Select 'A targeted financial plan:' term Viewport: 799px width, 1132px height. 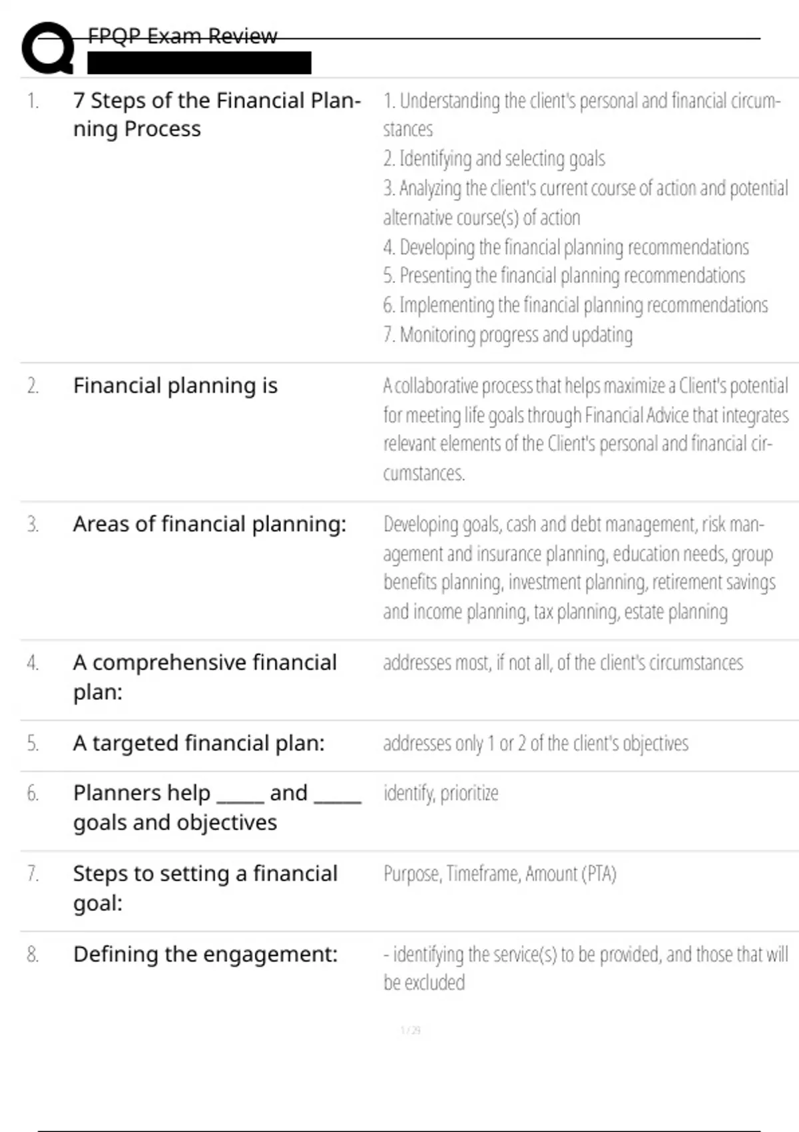coord(199,743)
